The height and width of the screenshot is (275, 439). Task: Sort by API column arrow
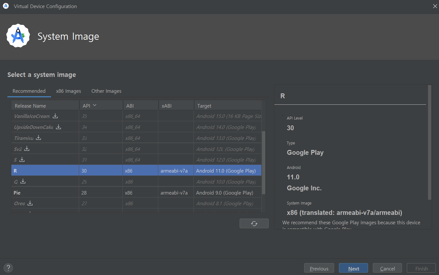95,105
